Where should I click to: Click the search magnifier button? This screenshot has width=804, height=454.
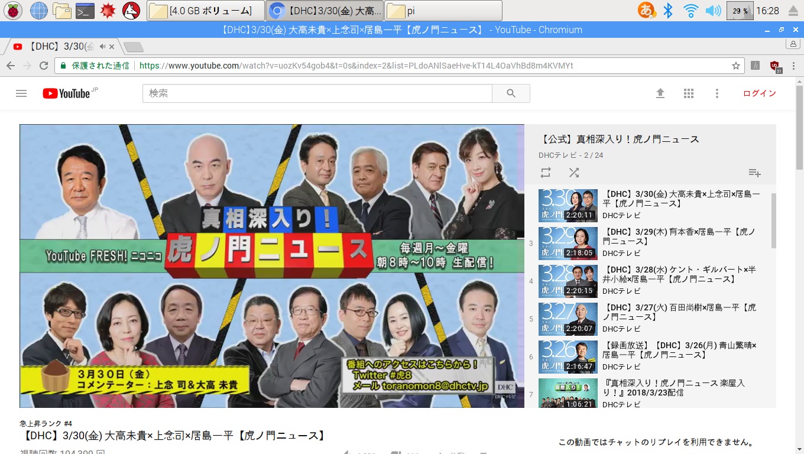point(511,93)
